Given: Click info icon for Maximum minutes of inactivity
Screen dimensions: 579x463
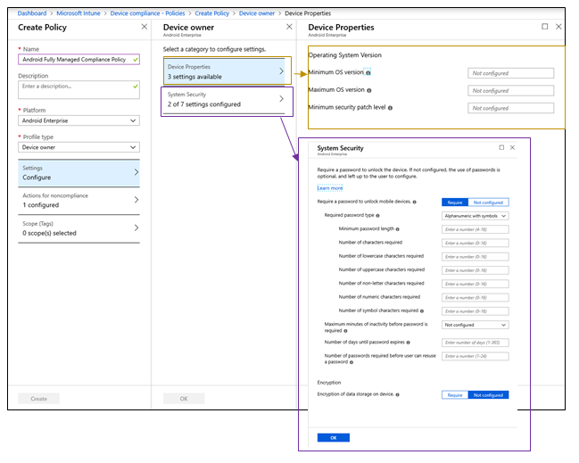Looking at the screenshot, I should coord(345,331).
